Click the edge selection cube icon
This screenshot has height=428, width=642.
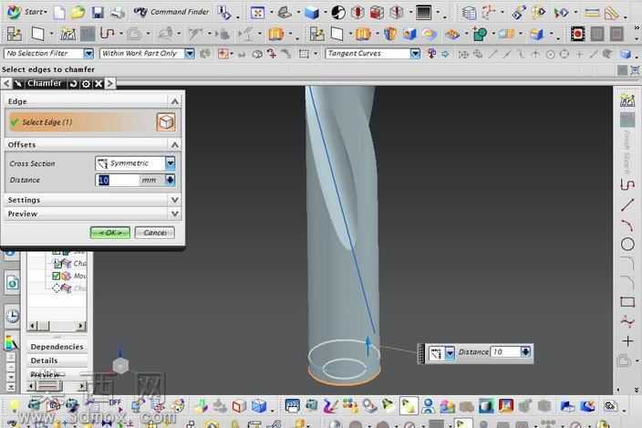click(166, 122)
